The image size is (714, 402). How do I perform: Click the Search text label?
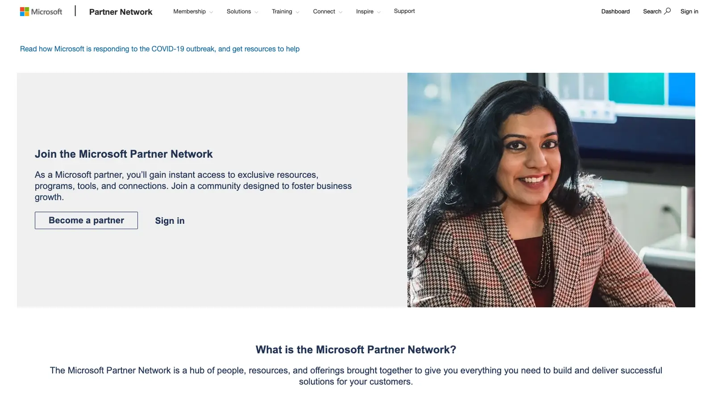pyautogui.click(x=652, y=11)
